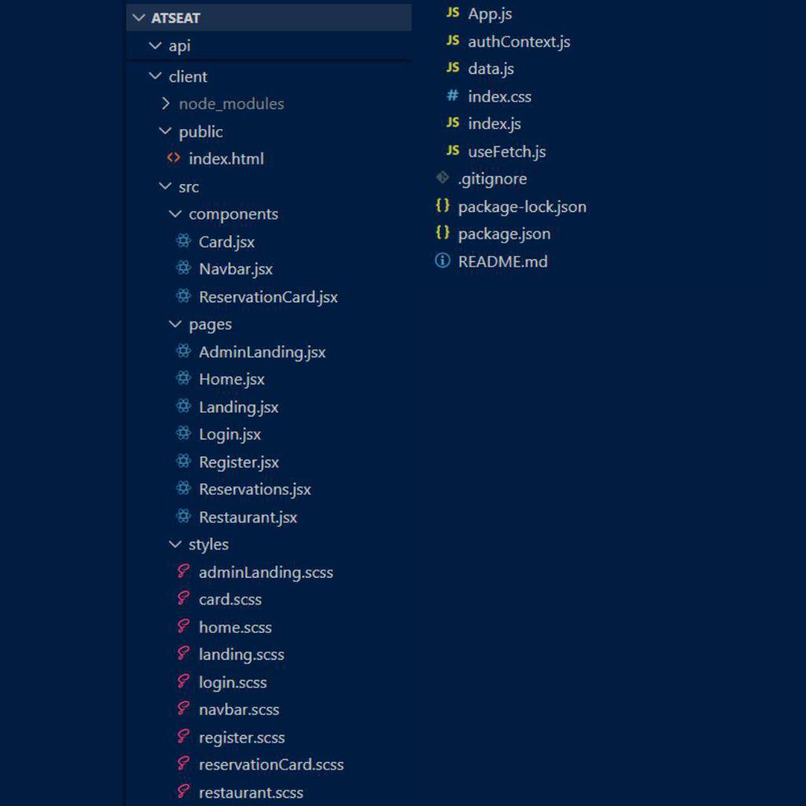
Task: Open the ReservationCard.jsx file
Action: 268,297
